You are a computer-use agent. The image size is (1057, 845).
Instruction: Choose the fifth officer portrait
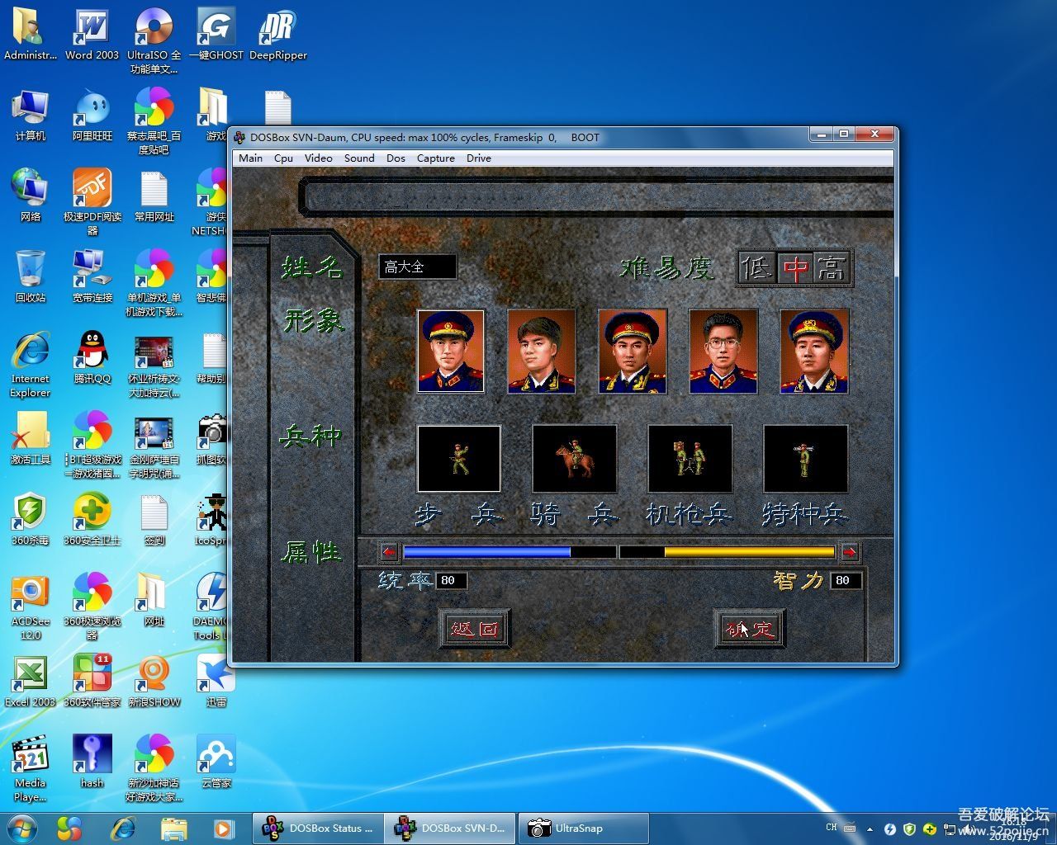[814, 351]
